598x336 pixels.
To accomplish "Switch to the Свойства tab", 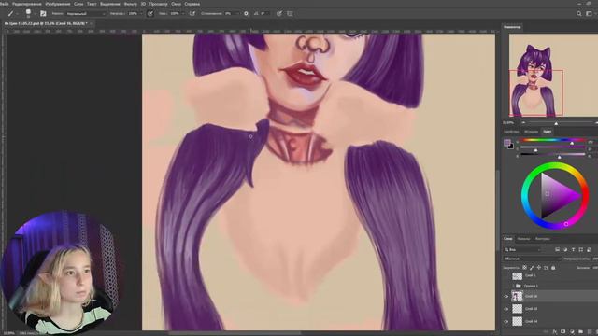I will [511, 132].
